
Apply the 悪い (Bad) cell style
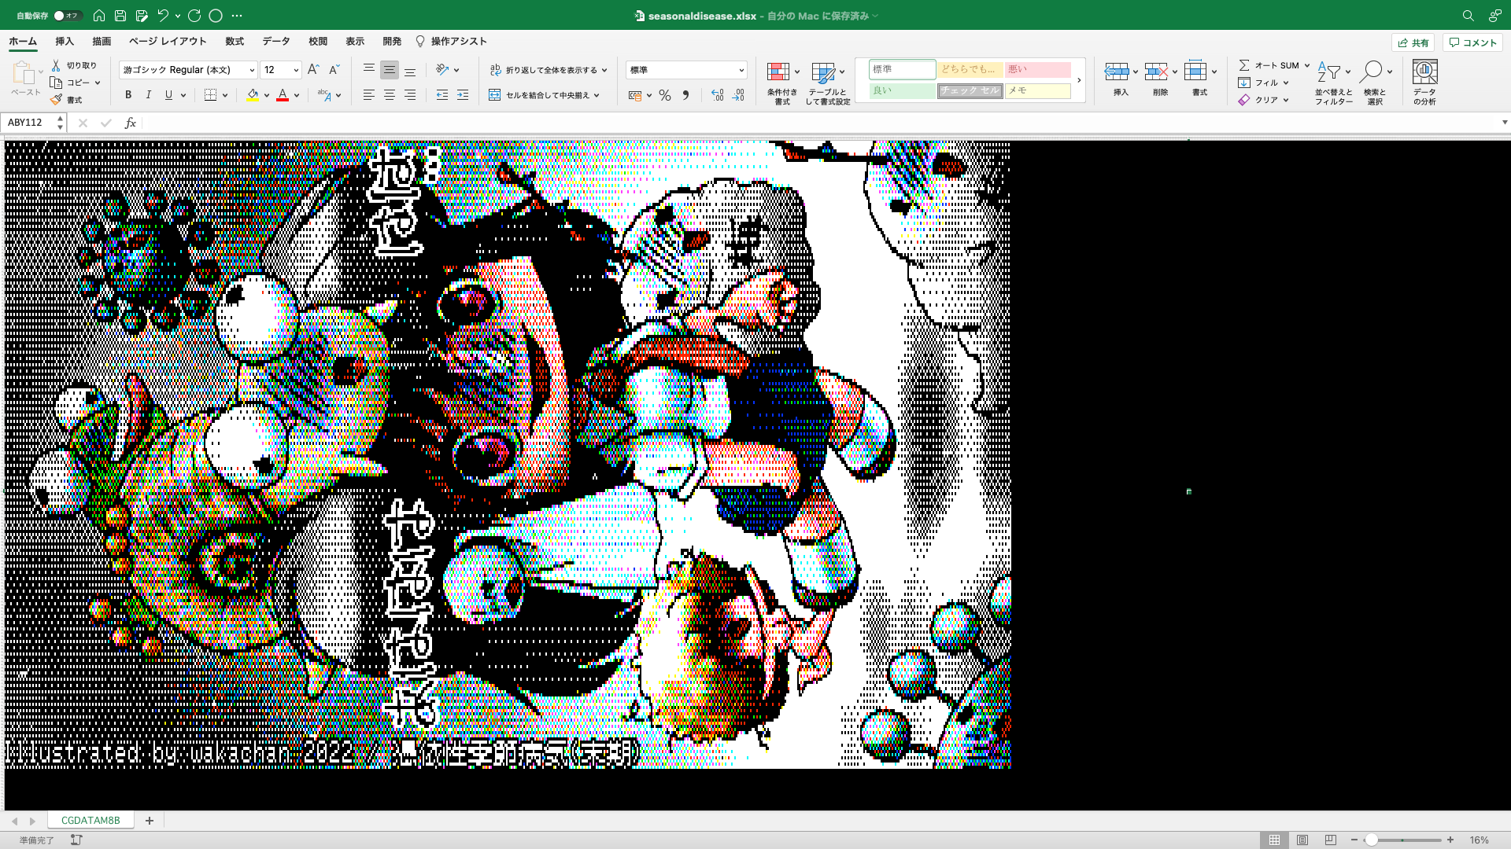(x=1037, y=69)
